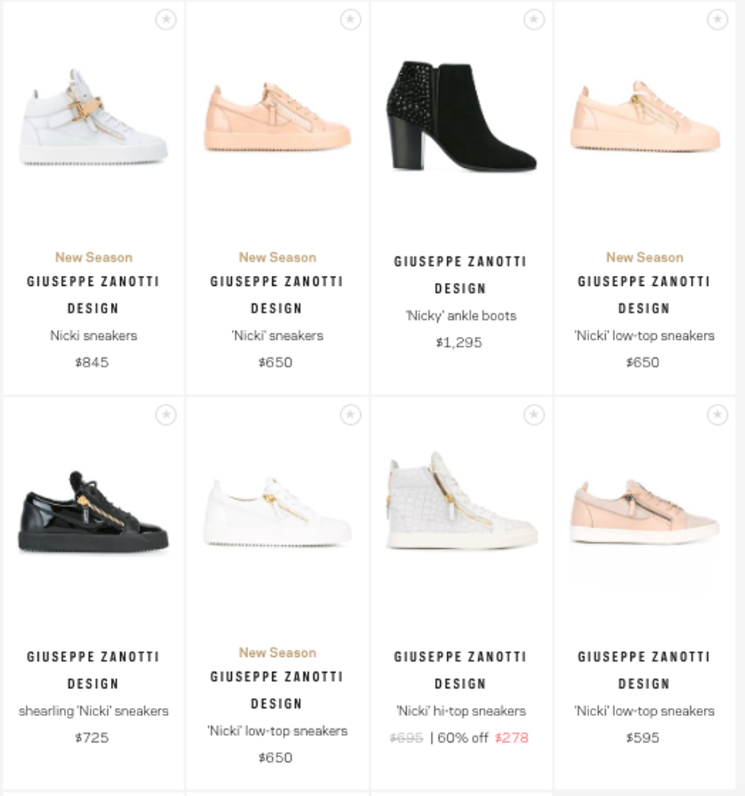Wishlist the 'Nicki' hi-top sneakers star
Image resolution: width=745 pixels, height=796 pixels.
click(x=534, y=415)
